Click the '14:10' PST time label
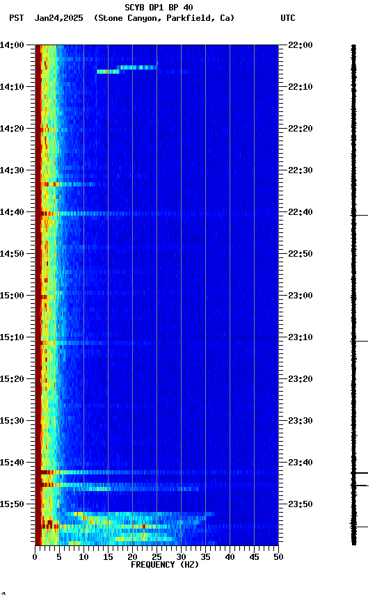This screenshot has width=384, height=601. (12, 87)
